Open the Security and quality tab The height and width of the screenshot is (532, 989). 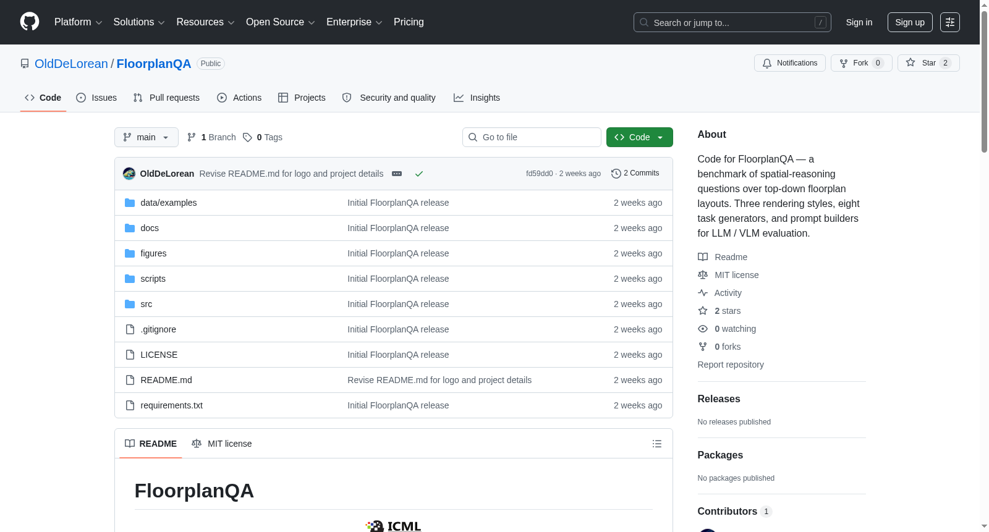(x=389, y=98)
